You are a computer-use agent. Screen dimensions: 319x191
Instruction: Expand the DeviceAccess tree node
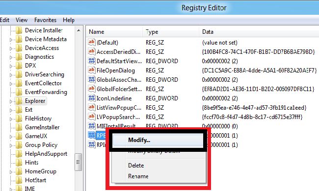[11, 48]
